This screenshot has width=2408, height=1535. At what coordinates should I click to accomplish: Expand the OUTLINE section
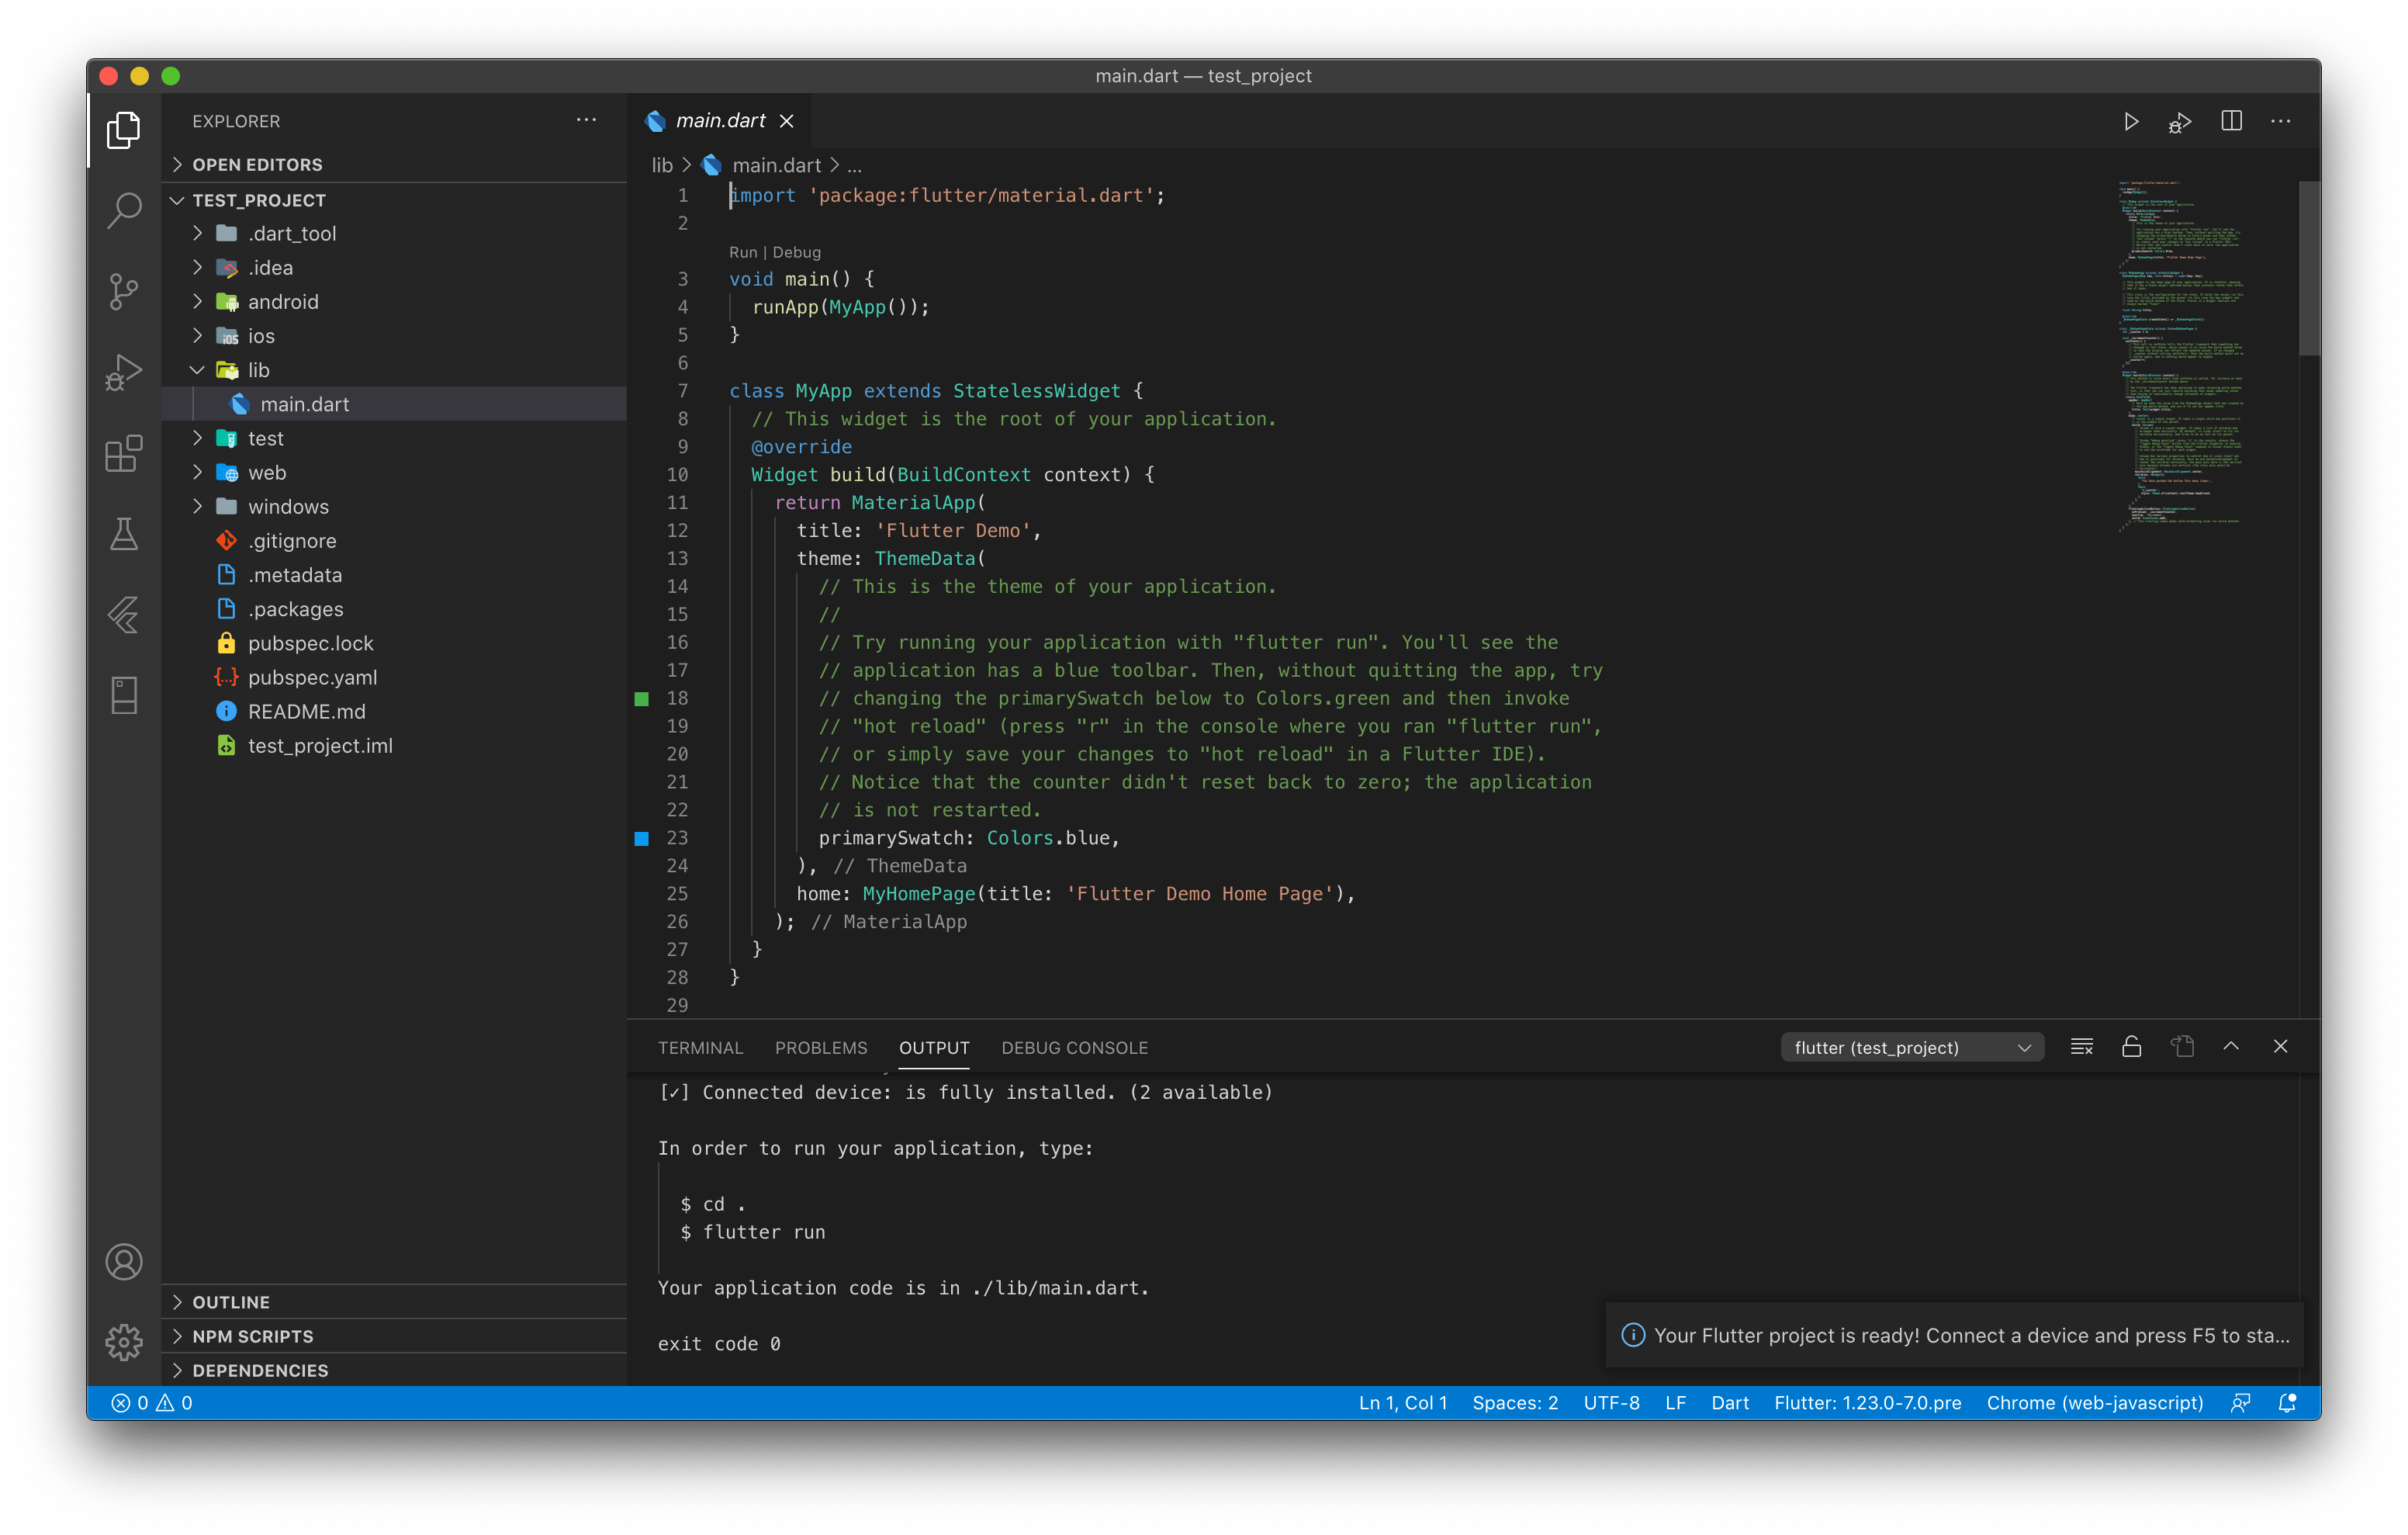pyautogui.click(x=394, y=1302)
